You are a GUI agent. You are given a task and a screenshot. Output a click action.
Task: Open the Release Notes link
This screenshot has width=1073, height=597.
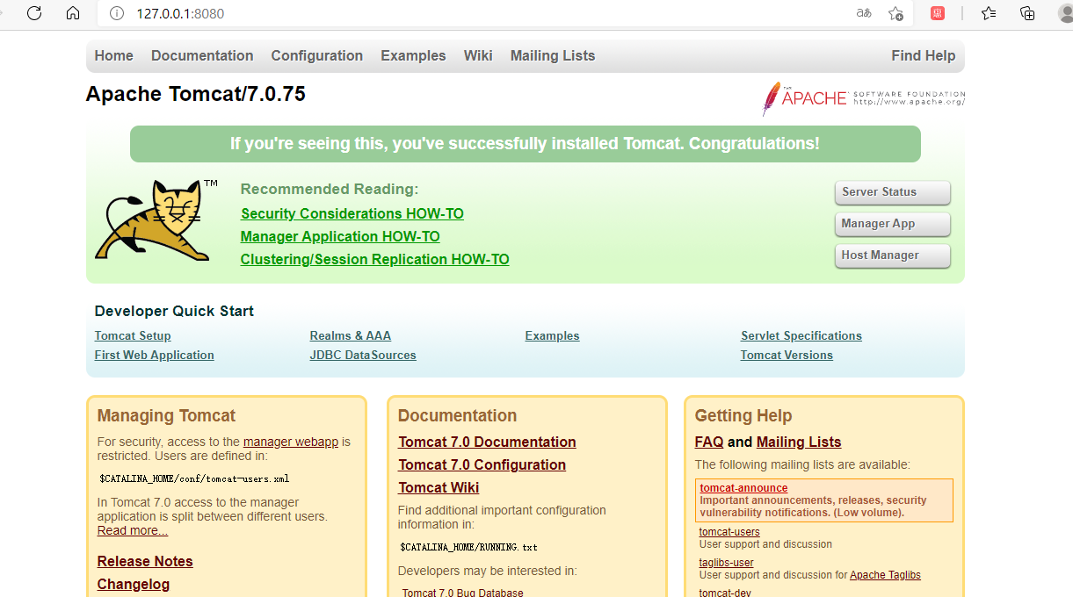tap(145, 561)
